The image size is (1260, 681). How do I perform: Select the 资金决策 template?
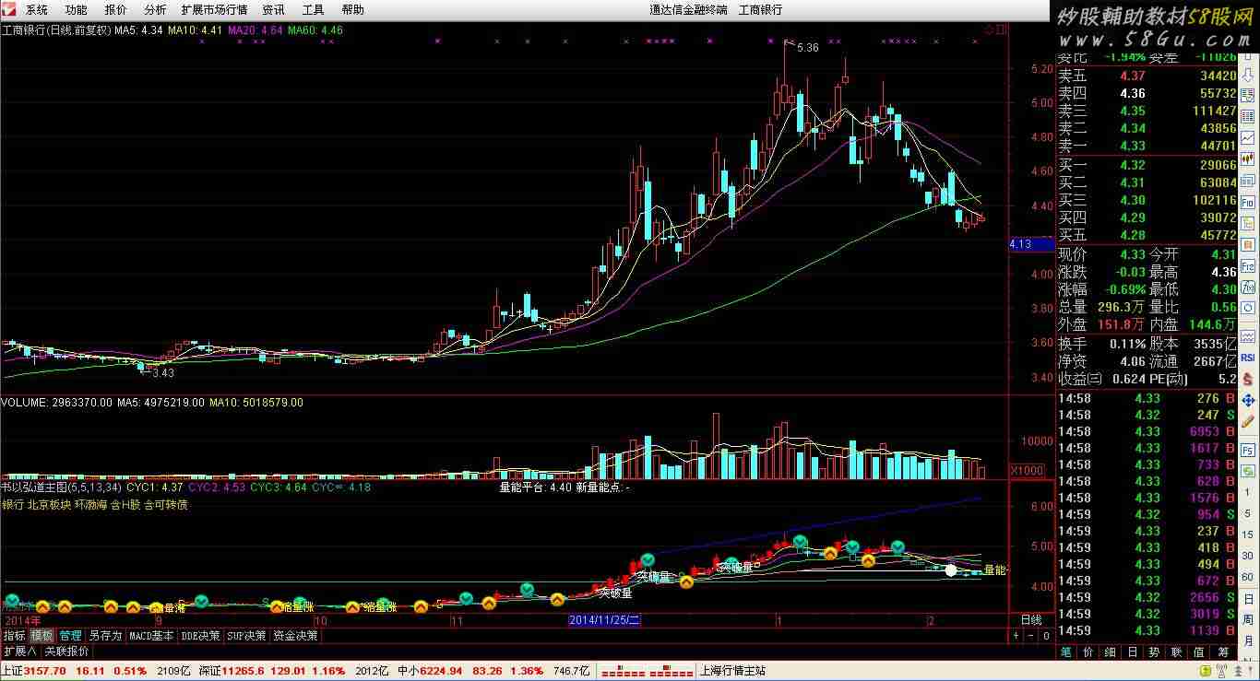tap(295, 636)
